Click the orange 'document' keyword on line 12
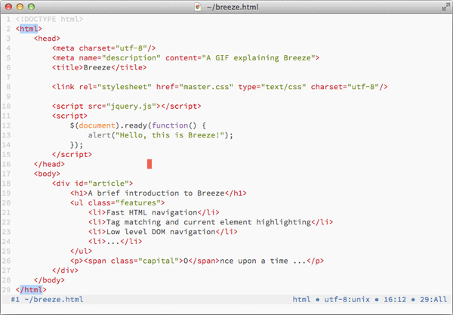Viewport: 453px width, 315px height. (x=97, y=125)
